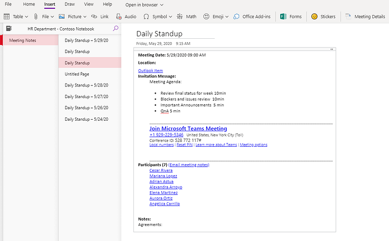The width and height of the screenshot is (389, 241).
Task: Open the File menu tab
Action: [8, 4]
